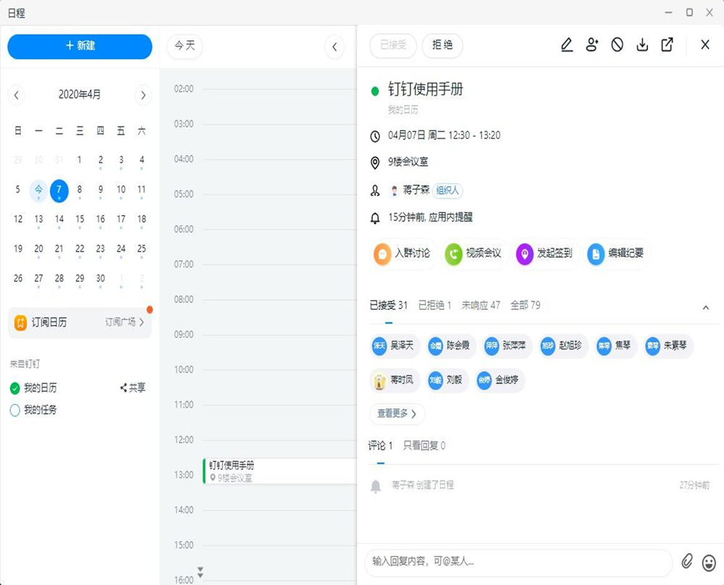Enable the 我的任务 checkbox
Screen dimensions: 724x585
(x=15, y=410)
